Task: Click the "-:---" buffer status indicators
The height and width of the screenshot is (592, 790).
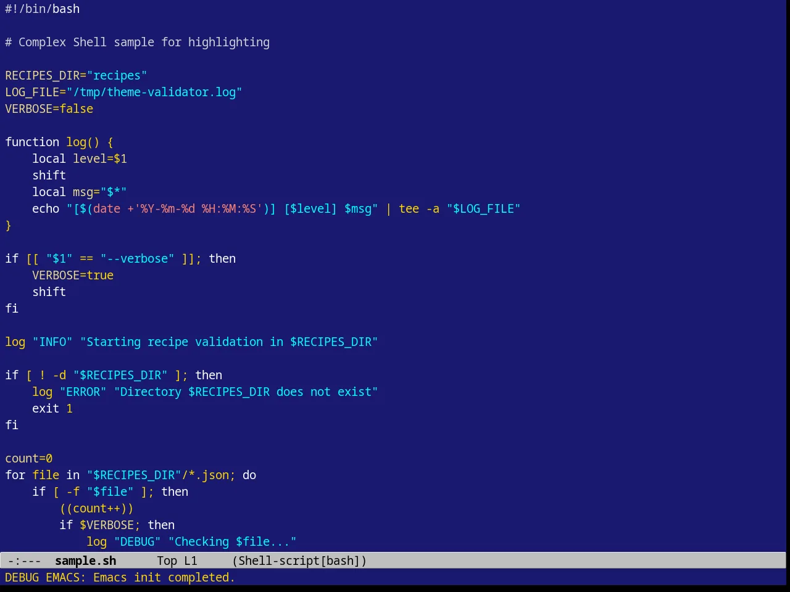Action: pos(25,561)
